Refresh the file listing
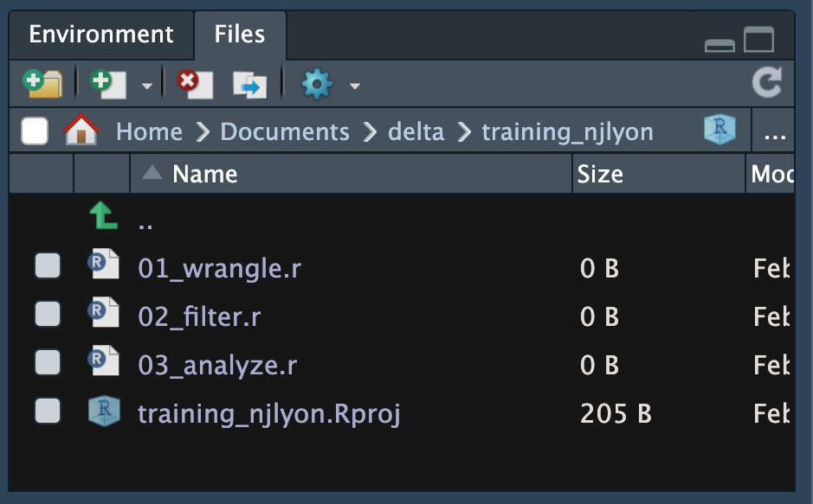Viewport: 813px width, 504px height. pos(766,84)
